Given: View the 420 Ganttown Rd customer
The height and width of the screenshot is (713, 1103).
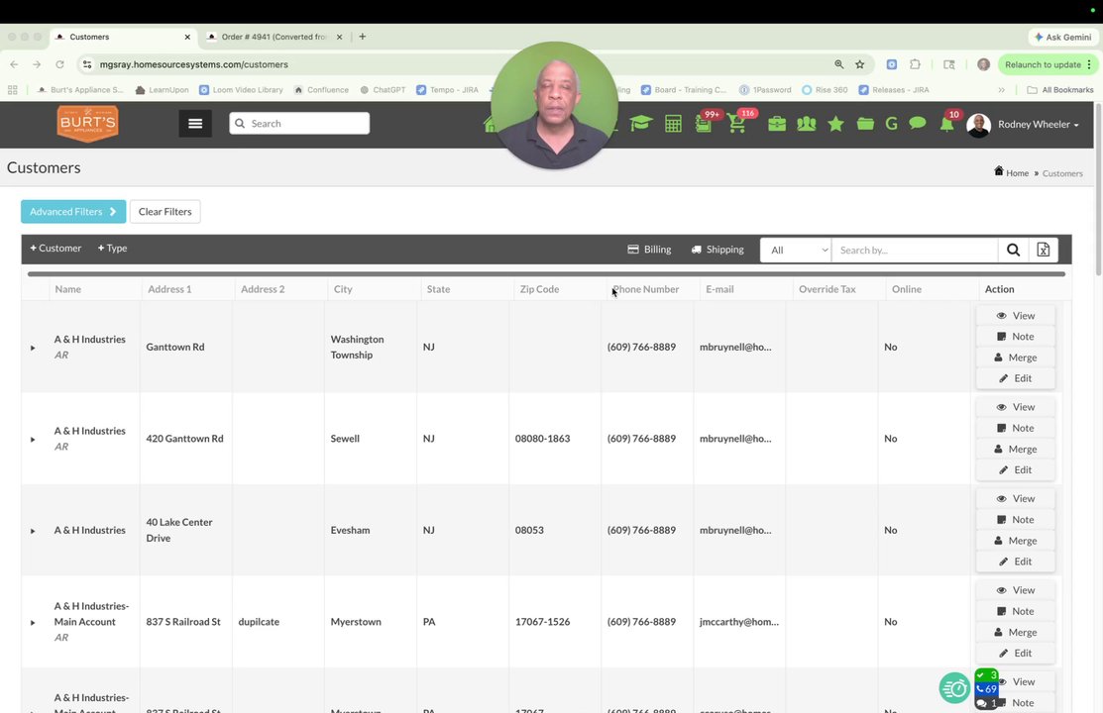Looking at the screenshot, I should point(1015,407).
